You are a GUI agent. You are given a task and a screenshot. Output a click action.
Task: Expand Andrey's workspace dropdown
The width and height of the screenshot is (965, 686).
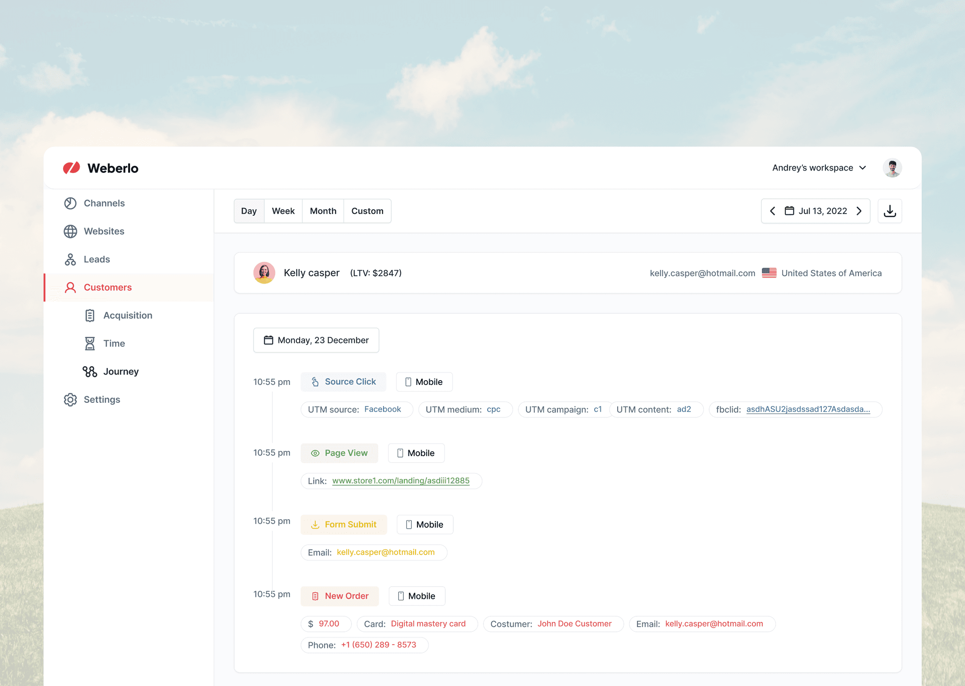[x=819, y=168]
